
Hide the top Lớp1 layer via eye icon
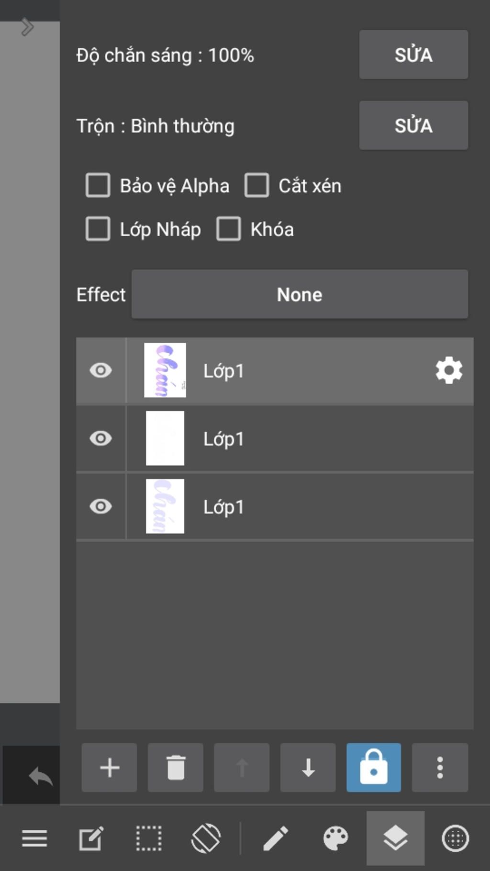100,370
